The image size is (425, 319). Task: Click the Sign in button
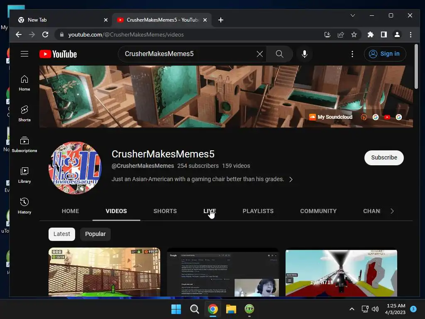pos(385,54)
